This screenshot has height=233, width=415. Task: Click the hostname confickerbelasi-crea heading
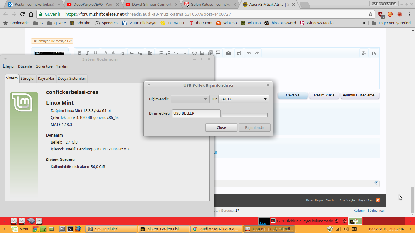(x=72, y=92)
